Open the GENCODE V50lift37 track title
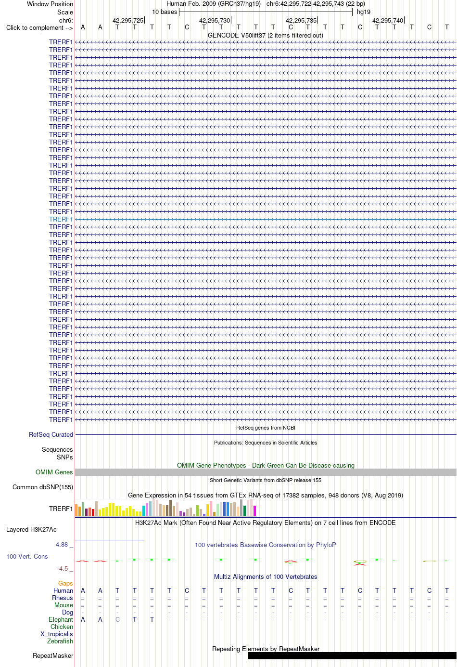457x667 pixels. pos(266,35)
